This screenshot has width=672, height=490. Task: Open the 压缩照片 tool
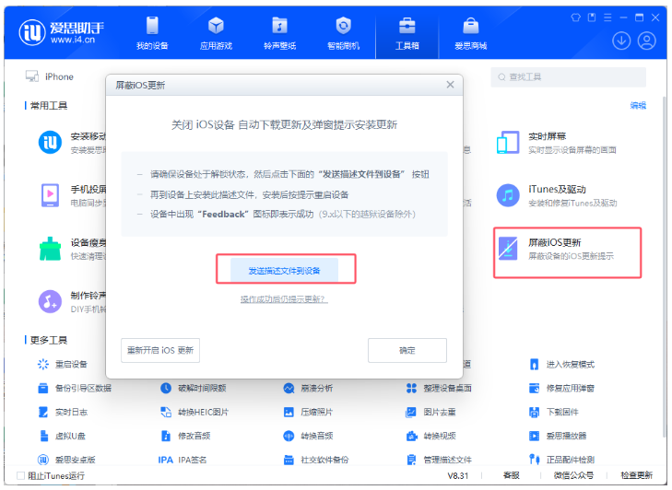click(x=308, y=412)
